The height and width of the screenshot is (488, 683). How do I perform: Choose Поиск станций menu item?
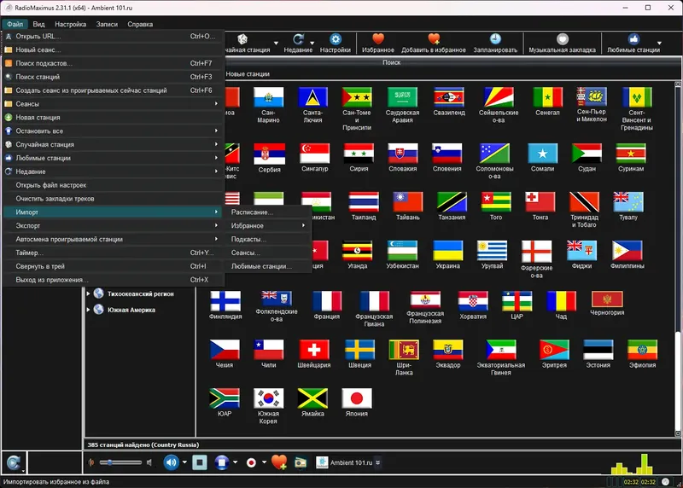tap(113, 77)
